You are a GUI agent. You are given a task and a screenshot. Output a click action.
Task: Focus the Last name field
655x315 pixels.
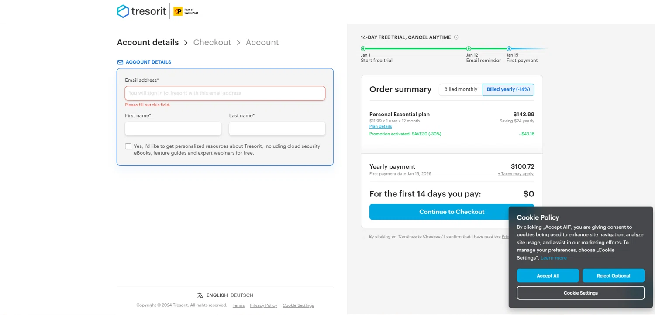pyautogui.click(x=277, y=129)
